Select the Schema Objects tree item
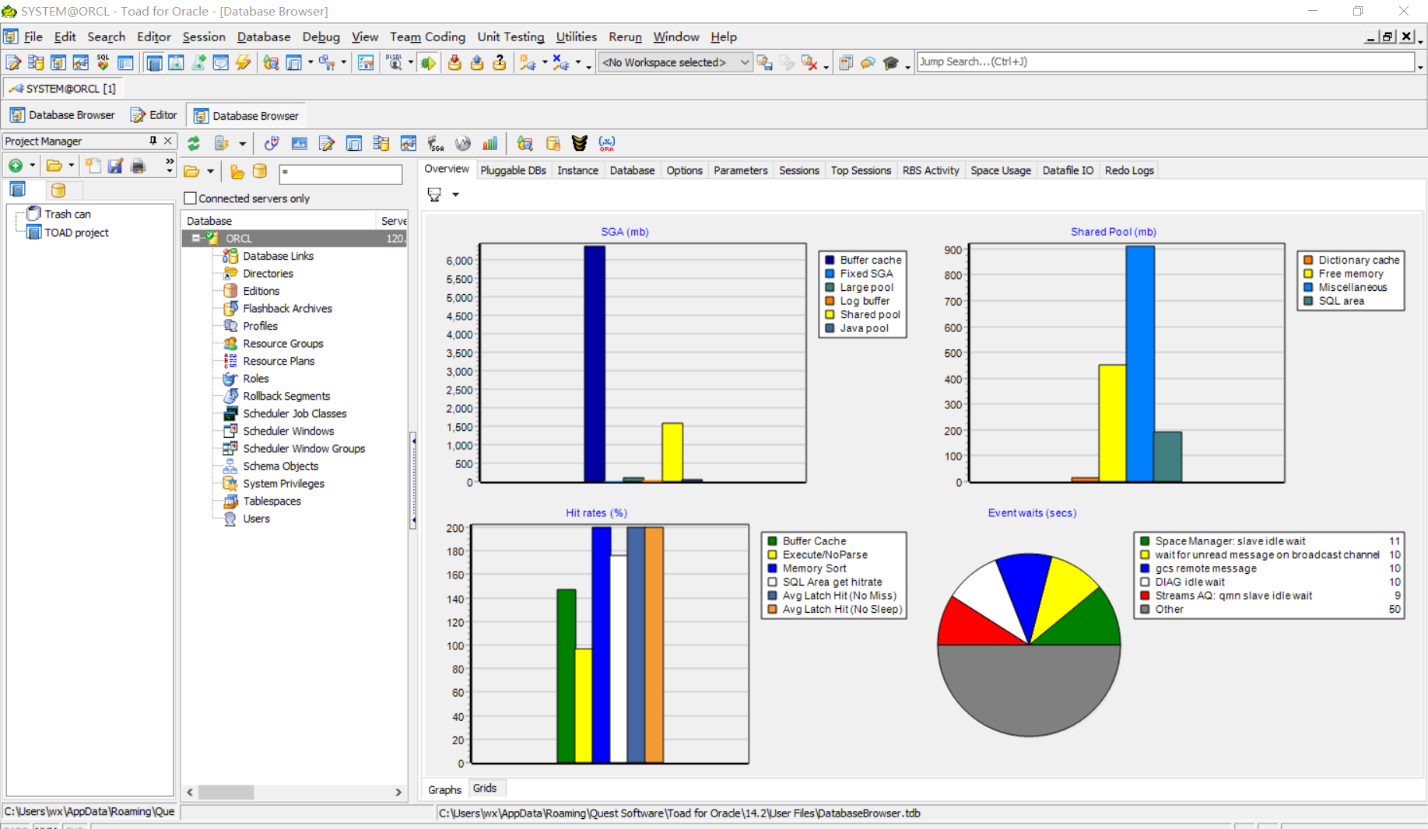Viewport: 1428px width, 829px height. (x=280, y=467)
